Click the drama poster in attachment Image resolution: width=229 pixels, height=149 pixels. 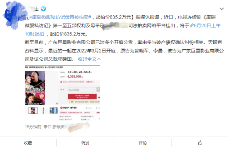[35, 88]
